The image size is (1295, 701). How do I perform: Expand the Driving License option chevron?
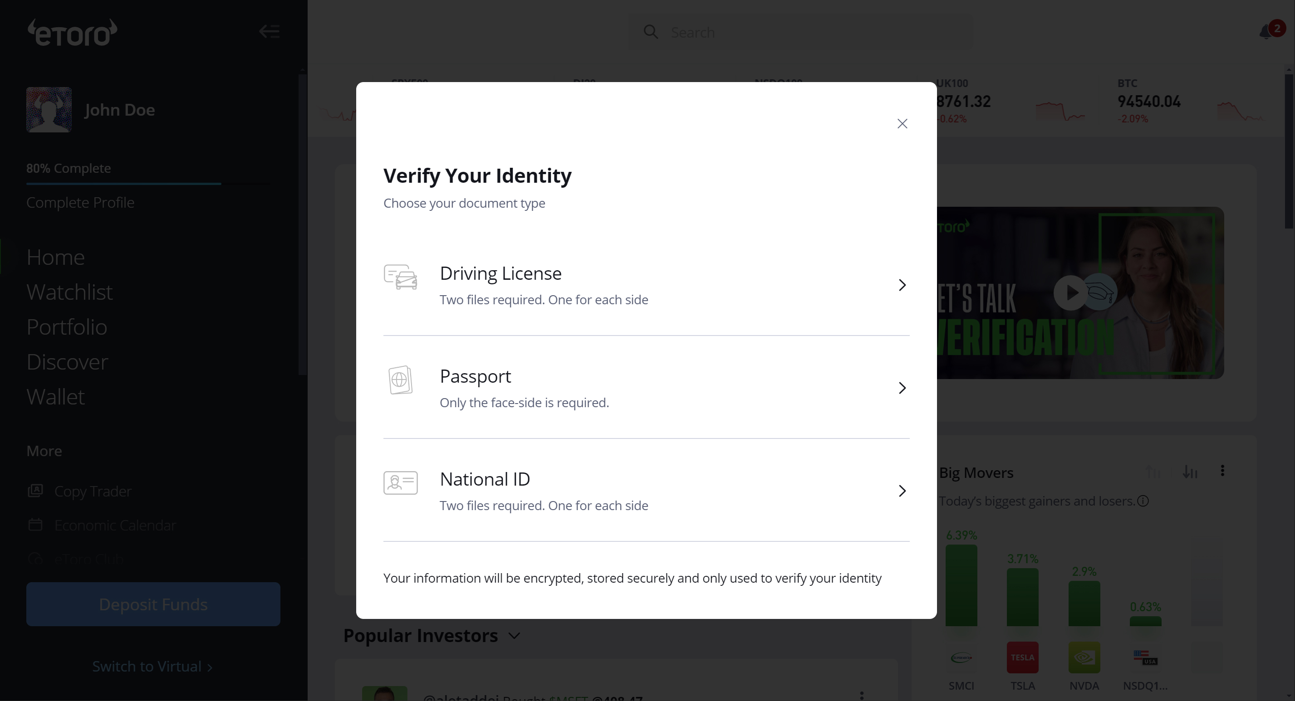(x=902, y=285)
